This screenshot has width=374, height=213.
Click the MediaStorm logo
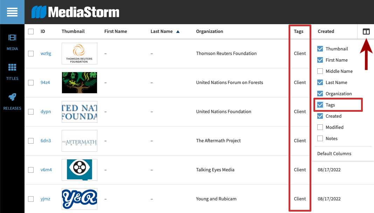tap(75, 12)
